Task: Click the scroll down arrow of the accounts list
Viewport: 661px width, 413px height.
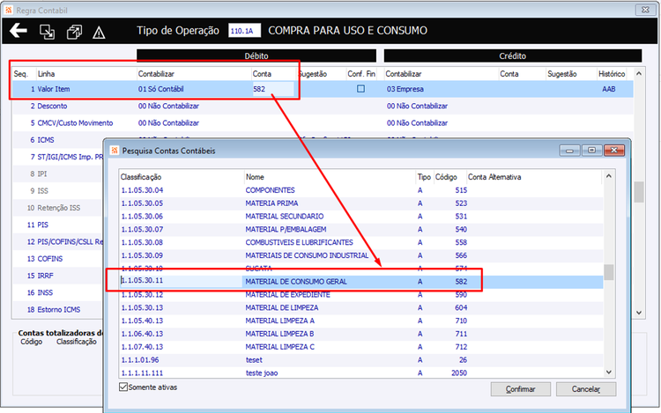Action: pyautogui.click(x=608, y=372)
